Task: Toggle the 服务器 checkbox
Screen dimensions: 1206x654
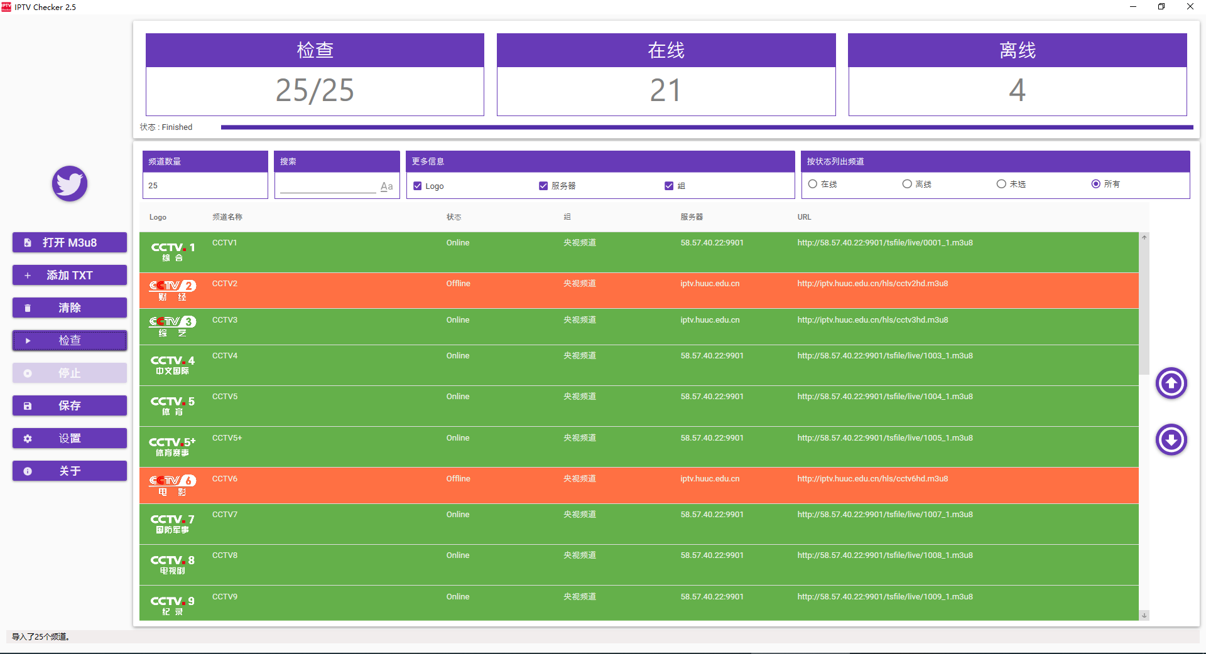Action: tap(543, 186)
